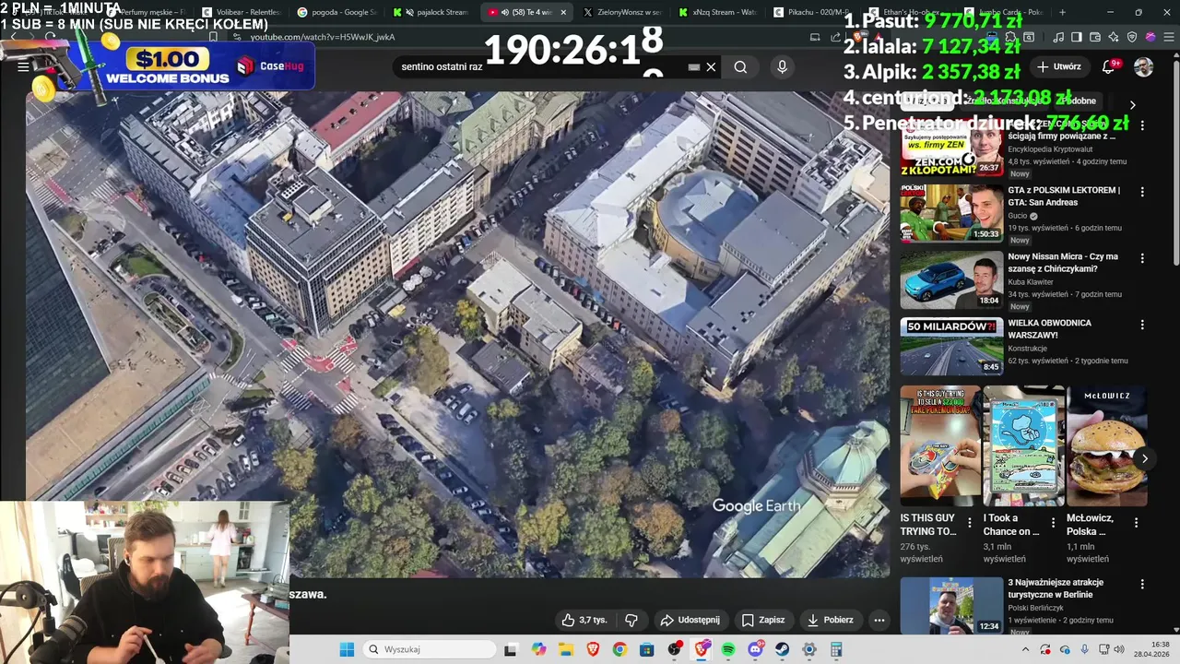Viewport: 1180px width, 664px height.
Task: Click the Utwórz create button
Action: [x=1059, y=66]
